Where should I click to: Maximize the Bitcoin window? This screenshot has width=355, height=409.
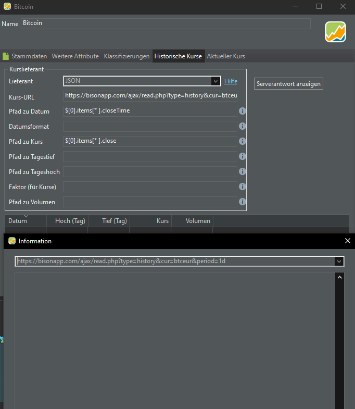pos(319,7)
